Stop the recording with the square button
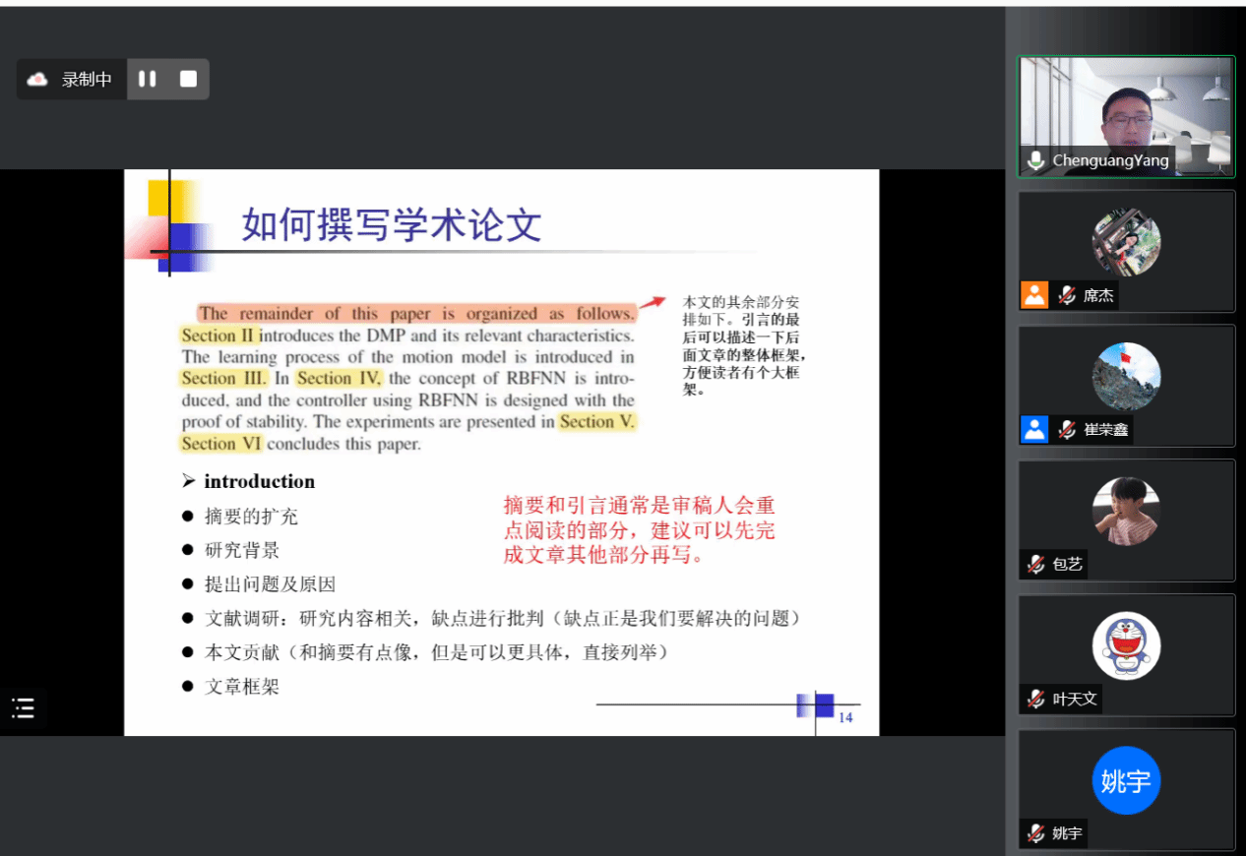Image resolution: width=1246 pixels, height=856 pixels. tap(188, 79)
